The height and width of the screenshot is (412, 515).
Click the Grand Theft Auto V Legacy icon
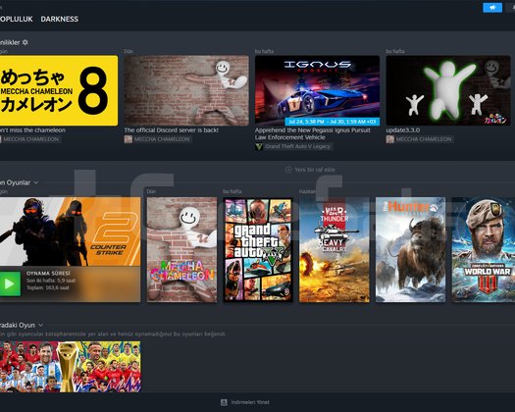click(x=259, y=146)
